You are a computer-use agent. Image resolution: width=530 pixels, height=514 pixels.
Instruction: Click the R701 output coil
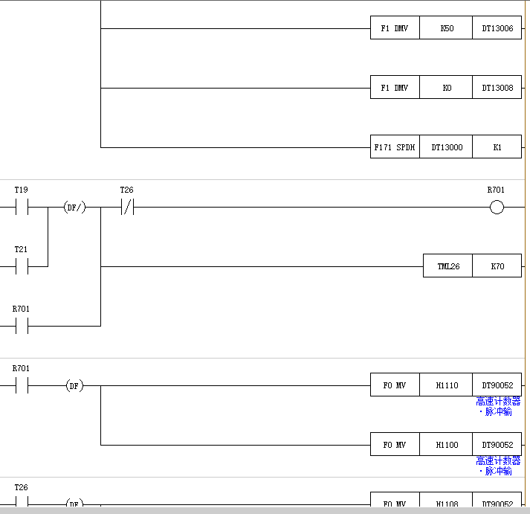click(497, 208)
